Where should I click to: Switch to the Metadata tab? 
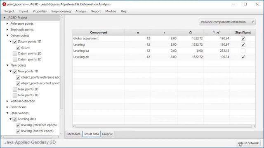click(74, 134)
